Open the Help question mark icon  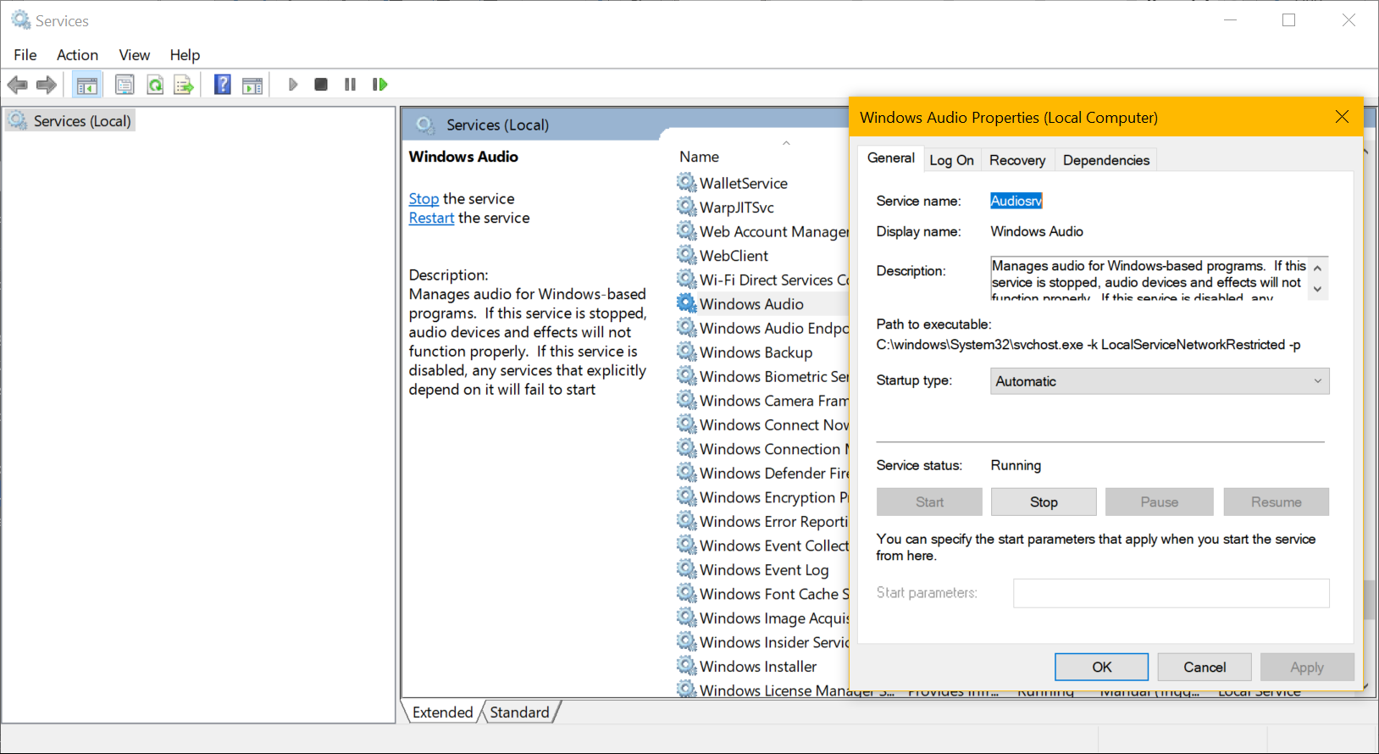click(x=223, y=85)
